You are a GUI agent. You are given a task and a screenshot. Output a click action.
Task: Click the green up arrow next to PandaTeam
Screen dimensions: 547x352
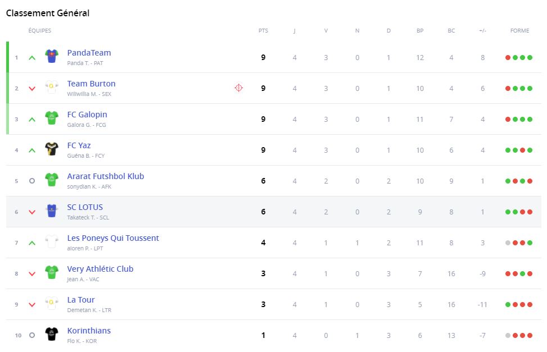pyautogui.click(x=32, y=57)
